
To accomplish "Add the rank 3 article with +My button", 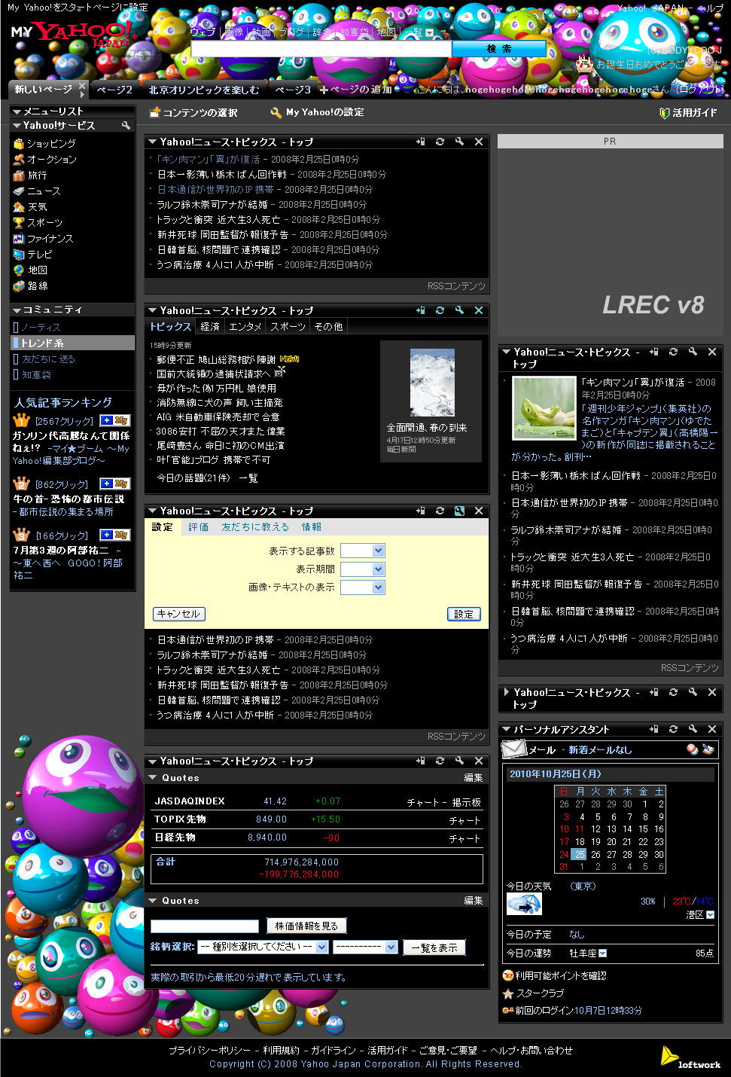I will click(114, 535).
